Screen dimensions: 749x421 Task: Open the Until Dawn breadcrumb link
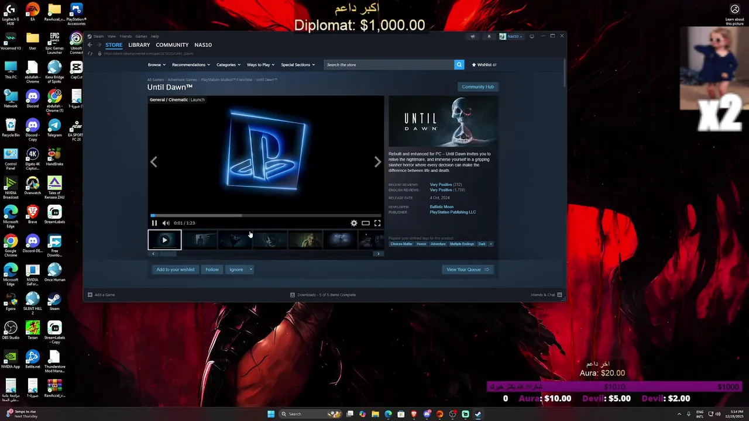[267, 80]
